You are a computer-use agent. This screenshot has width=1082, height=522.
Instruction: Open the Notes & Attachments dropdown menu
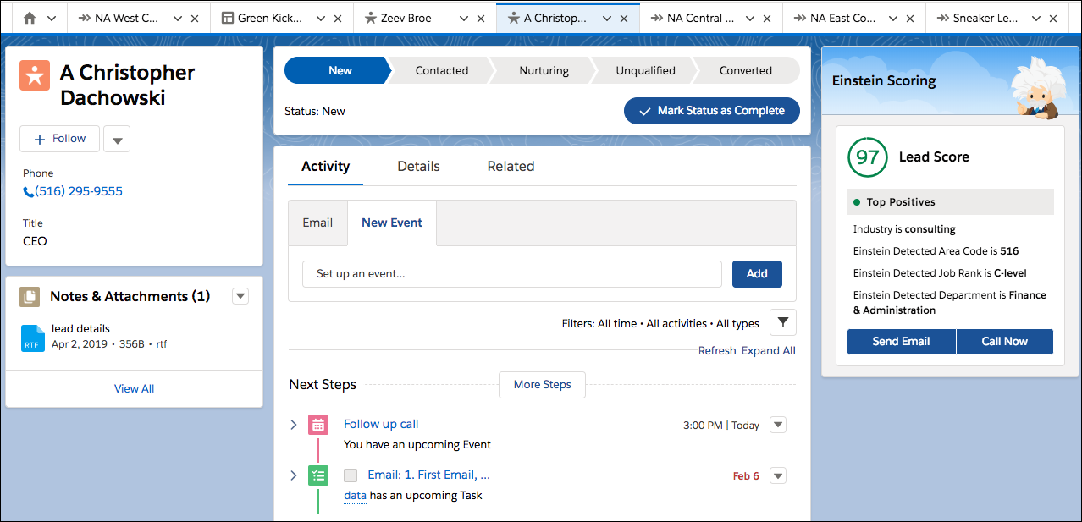[x=240, y=296]
